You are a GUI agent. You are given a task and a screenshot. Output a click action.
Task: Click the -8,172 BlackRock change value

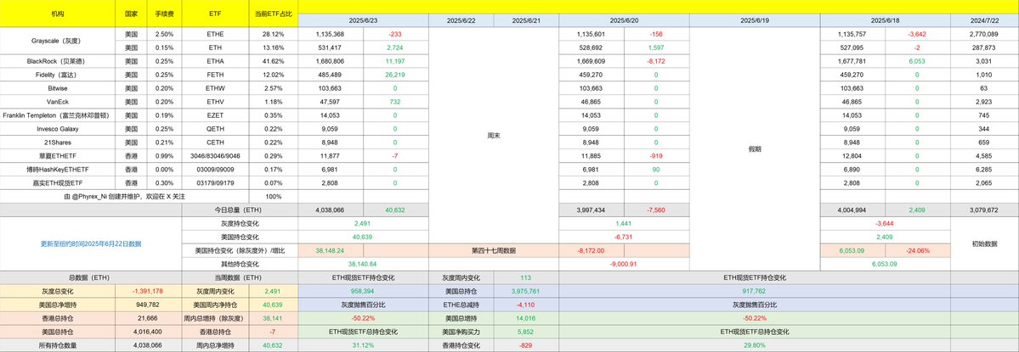click(656, 62)
